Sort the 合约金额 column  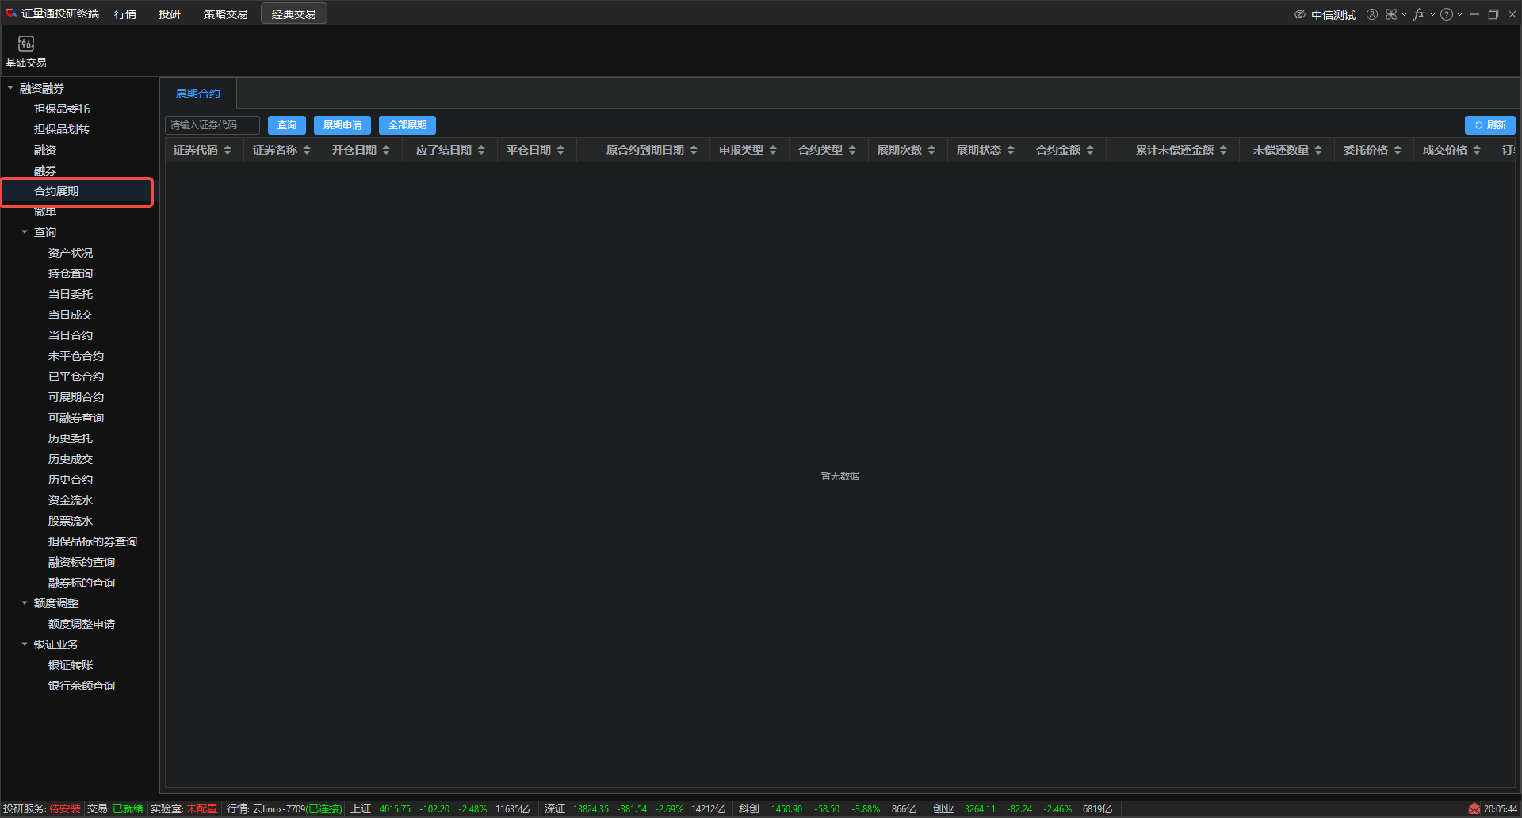point(1090,150)
